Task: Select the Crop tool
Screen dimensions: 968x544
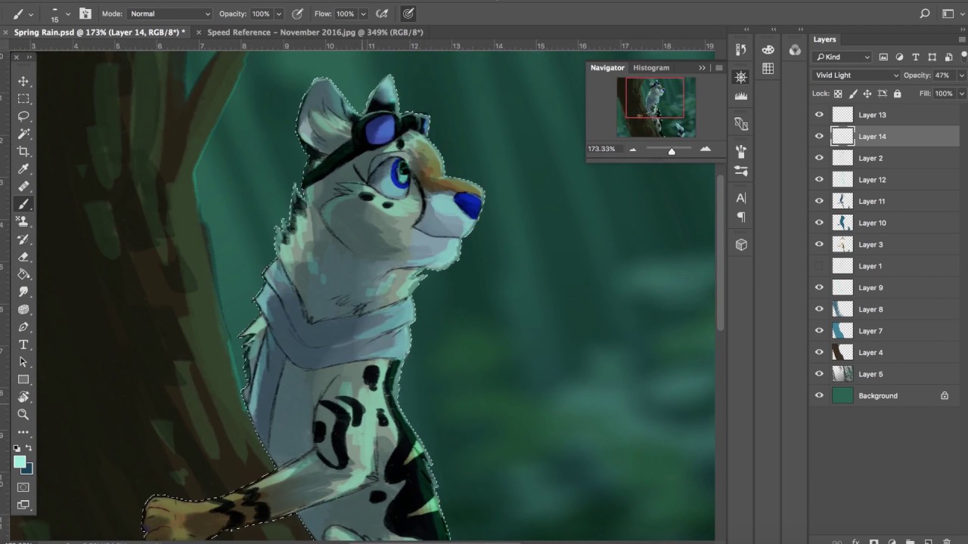Action: pos(23,151)
